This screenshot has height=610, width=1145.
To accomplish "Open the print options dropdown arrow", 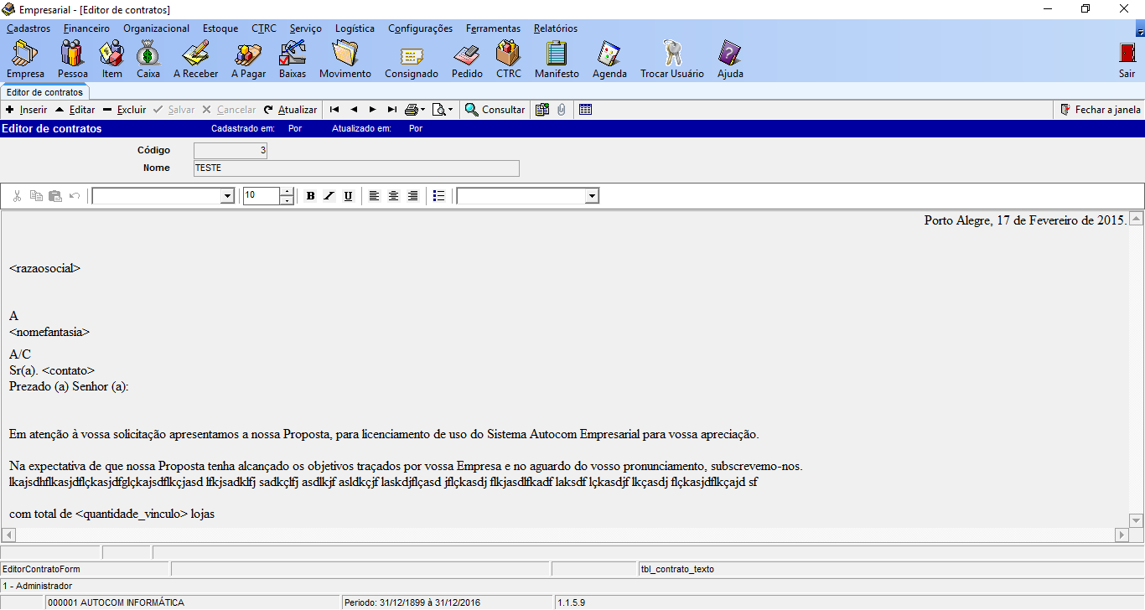I will (x=422, y=110).
